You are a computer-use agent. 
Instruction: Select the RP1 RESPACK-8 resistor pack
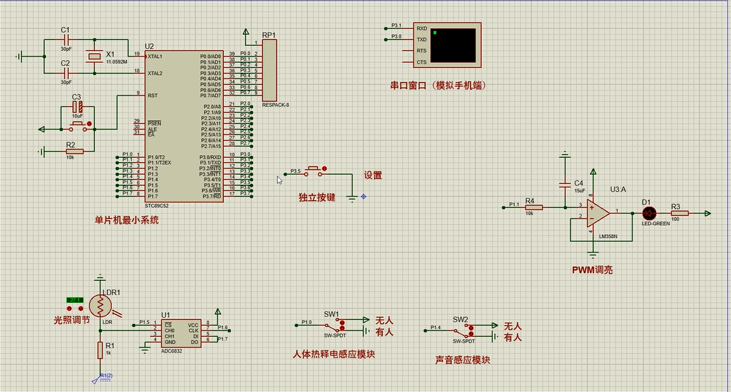(x=269, y=70)
